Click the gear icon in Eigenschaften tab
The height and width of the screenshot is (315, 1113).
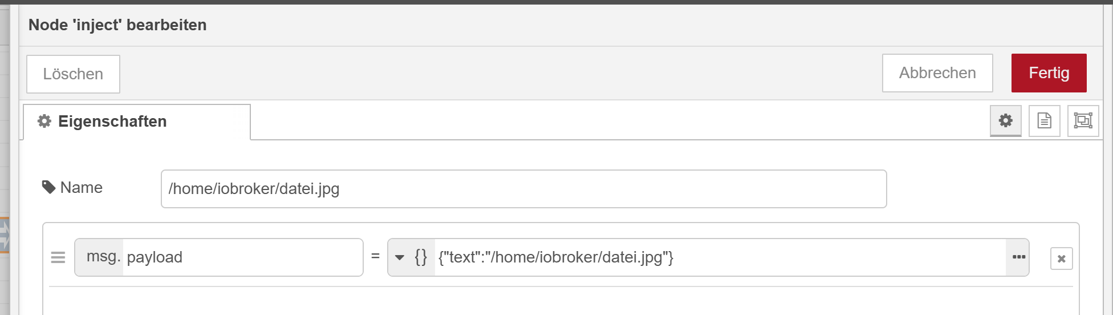tap(44, 121)
